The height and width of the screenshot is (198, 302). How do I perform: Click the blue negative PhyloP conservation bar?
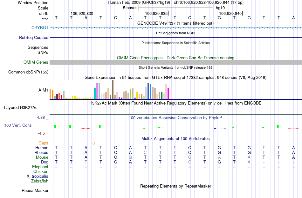(220, 129)
